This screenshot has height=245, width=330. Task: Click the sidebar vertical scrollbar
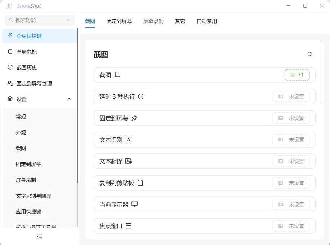[x=78, y=105]
